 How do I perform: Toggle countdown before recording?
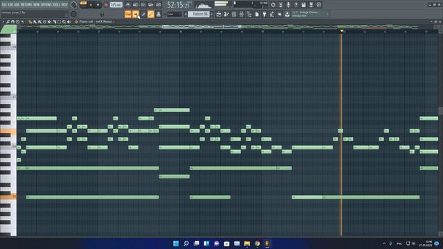tap(143, 5)
